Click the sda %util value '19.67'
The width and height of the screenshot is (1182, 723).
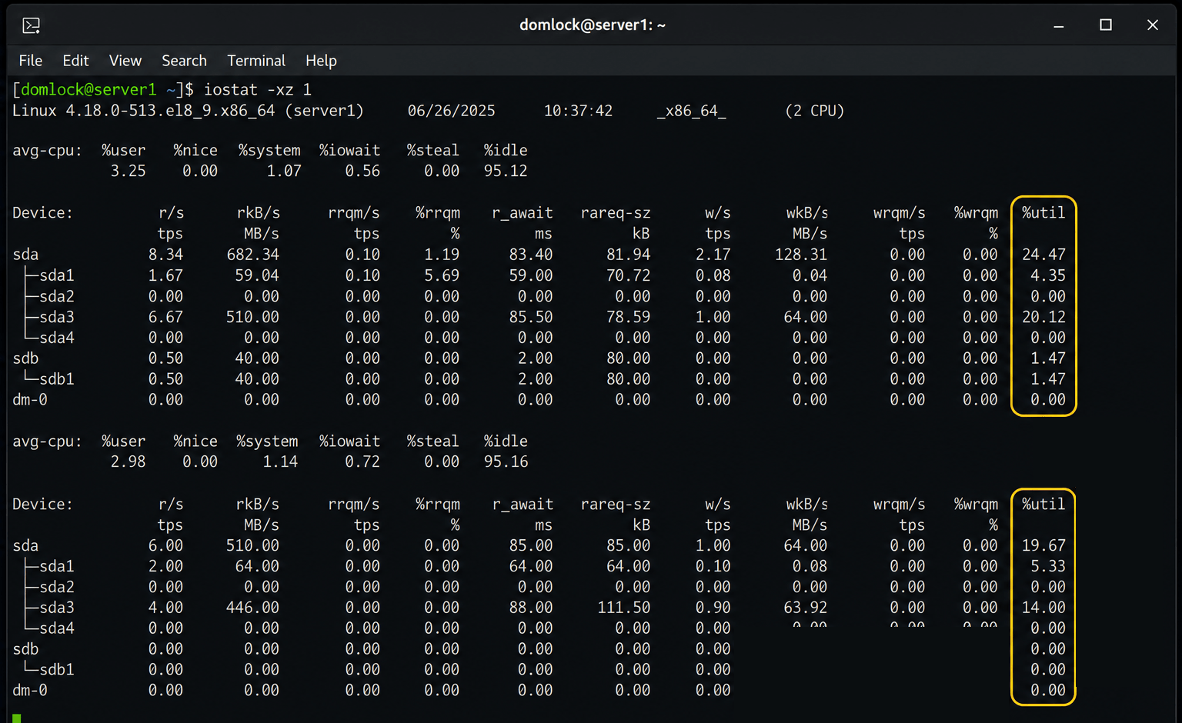(1043, 546)
